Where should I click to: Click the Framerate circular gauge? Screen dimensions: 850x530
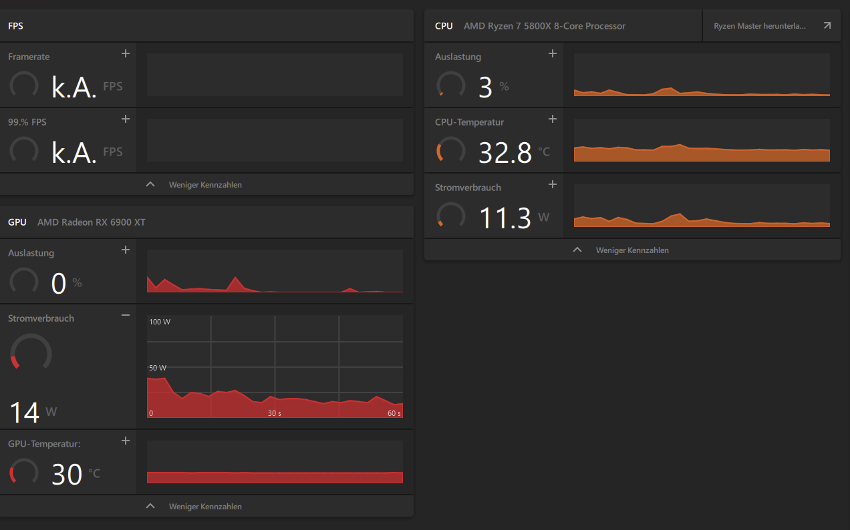(24, 85)
